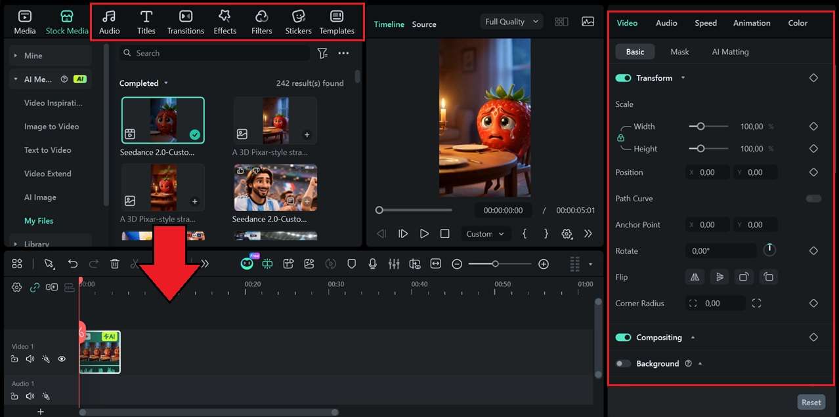Image resolution: width=839 pixels, height=417 pixels.
Task: Click the flip horizontal icon
Action: point(695,277)
